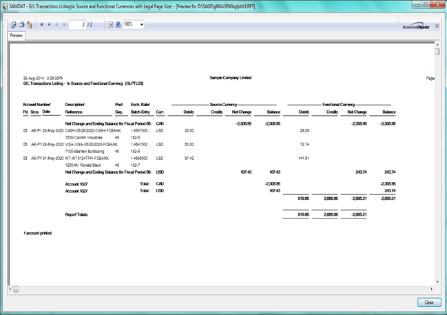The height and width of the screenshot is (315, 447).
Task: Click 'Account 1027' Total USD row label
Action: point(76,191)
